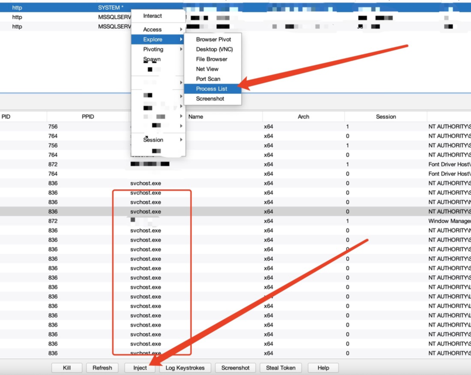
Task: Click Port Scan in the submenu
Action: click(208, 79)
